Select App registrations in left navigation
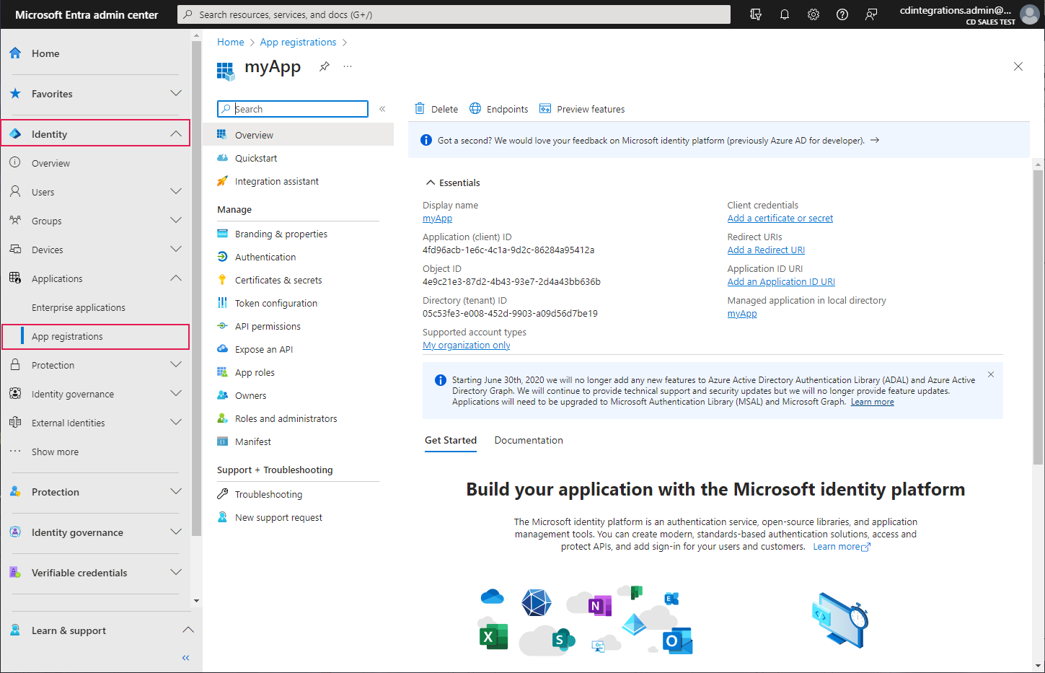 coord(95,336)
